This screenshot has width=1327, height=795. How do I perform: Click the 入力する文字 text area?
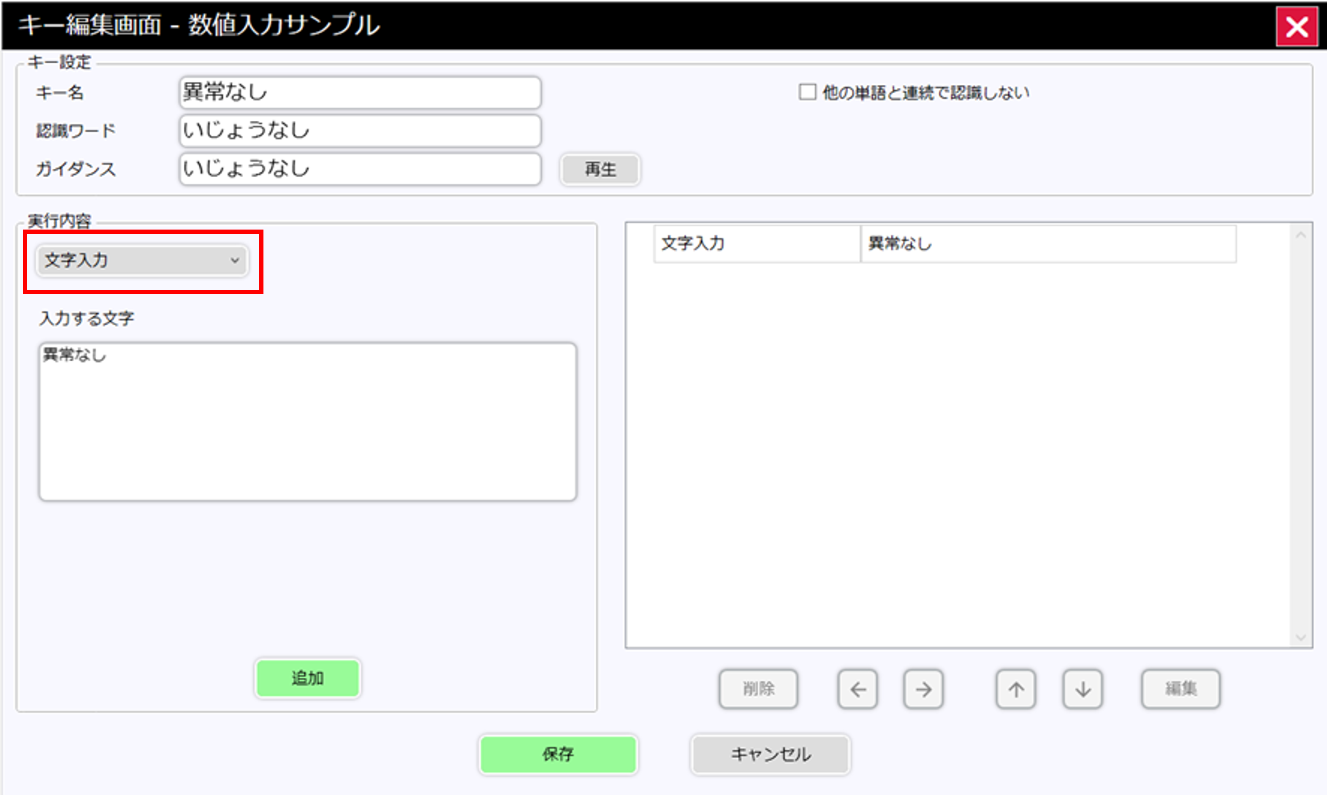pyautogui.click(x=307, y=422)
